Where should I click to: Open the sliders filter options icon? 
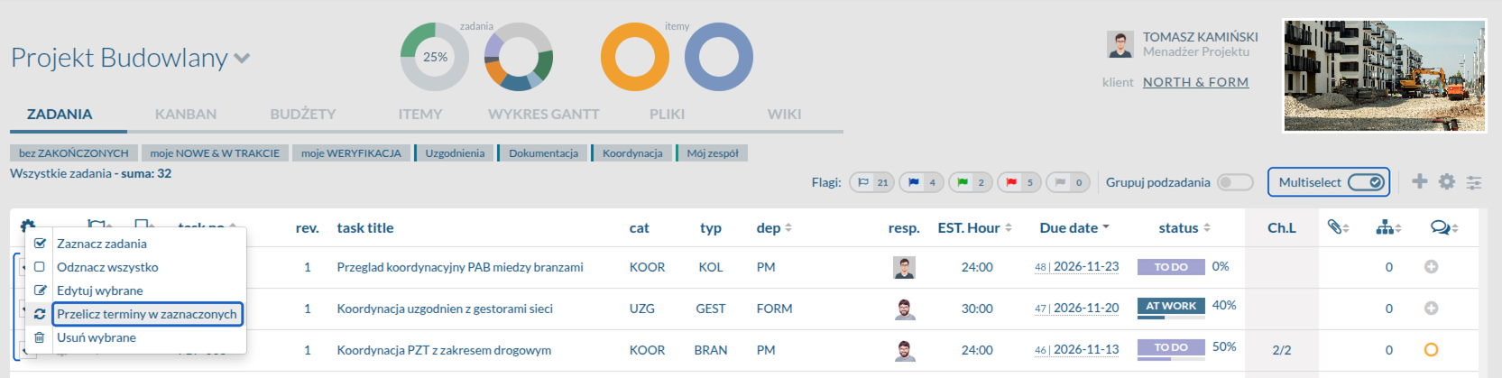tap(1474, 182)
